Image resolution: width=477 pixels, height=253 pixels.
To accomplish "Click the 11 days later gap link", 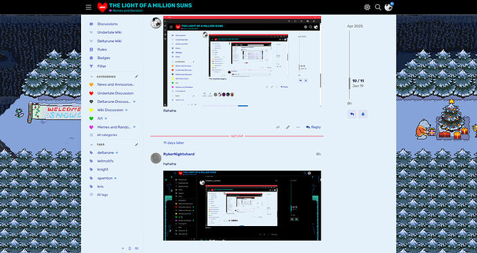I will (173, 143).
